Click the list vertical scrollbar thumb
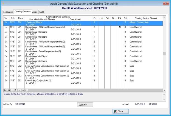The width and height of the screenshot is (171, 116). [x=164, y=53]
